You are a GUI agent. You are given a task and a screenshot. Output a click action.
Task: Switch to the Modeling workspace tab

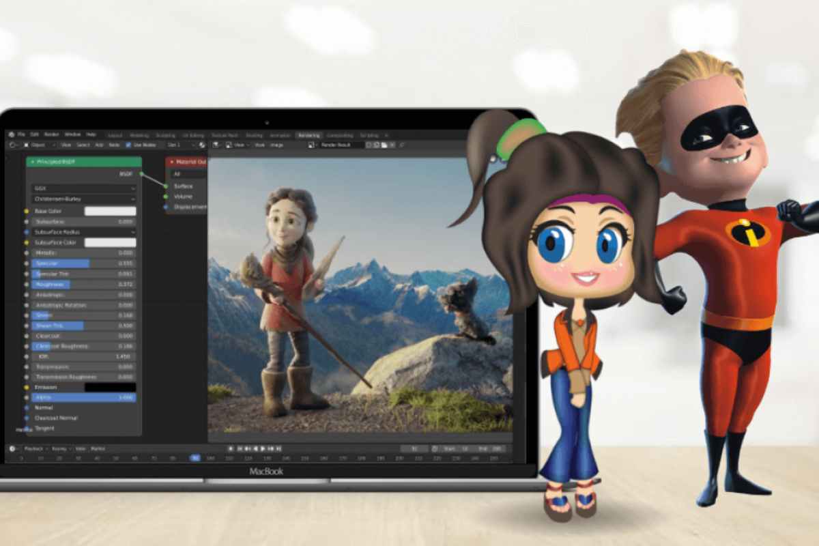pos(139,135)
